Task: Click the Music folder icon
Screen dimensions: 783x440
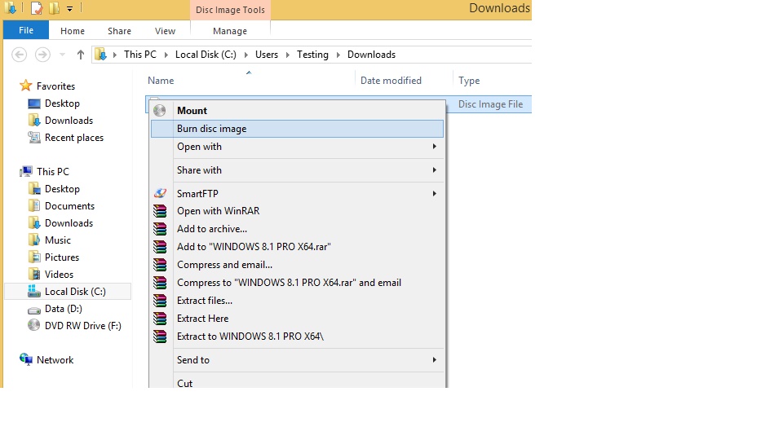Action: point(34,240)
